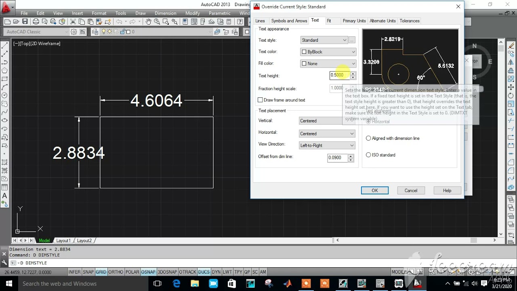This screenshot has width=517, height=291.
Task: Open the View Direction dropdown
Action: coord(327,145)
